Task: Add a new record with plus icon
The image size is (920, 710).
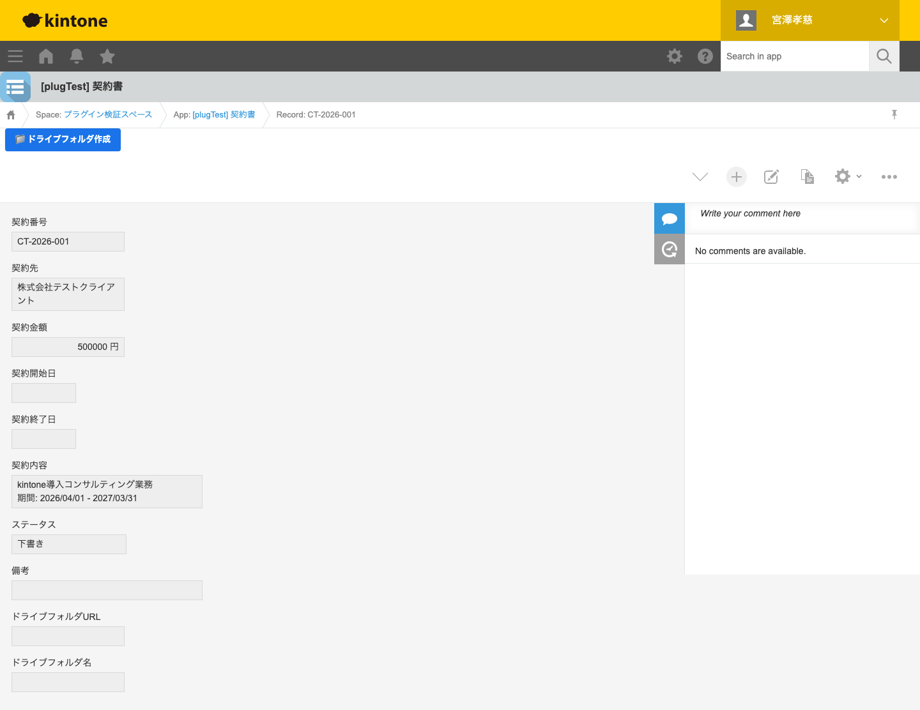Action: (x=737, y=177)
